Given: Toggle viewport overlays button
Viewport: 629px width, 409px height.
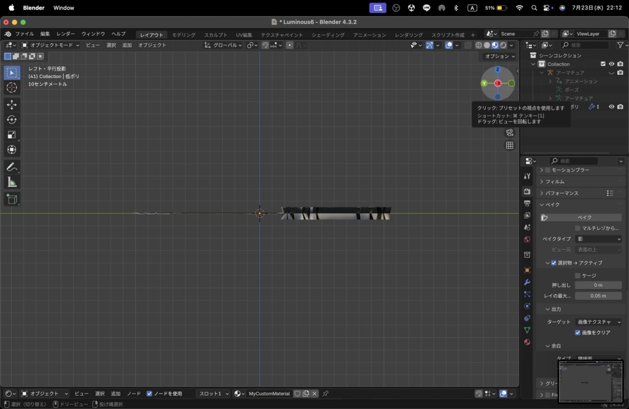Looking at the screenshot, I should pos(449,45).
